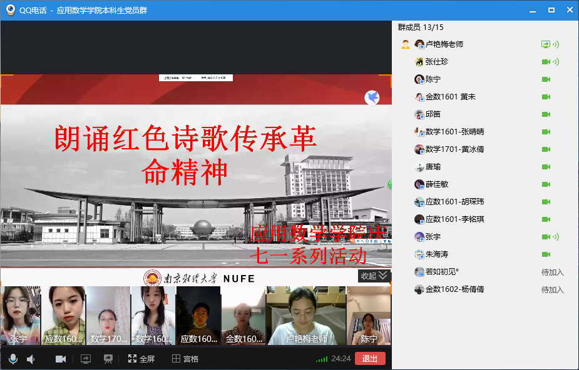Click the green camera icon beside 陈宇
Screen dimensions: 579x370
pyautogui.click(x=546, y=79)
